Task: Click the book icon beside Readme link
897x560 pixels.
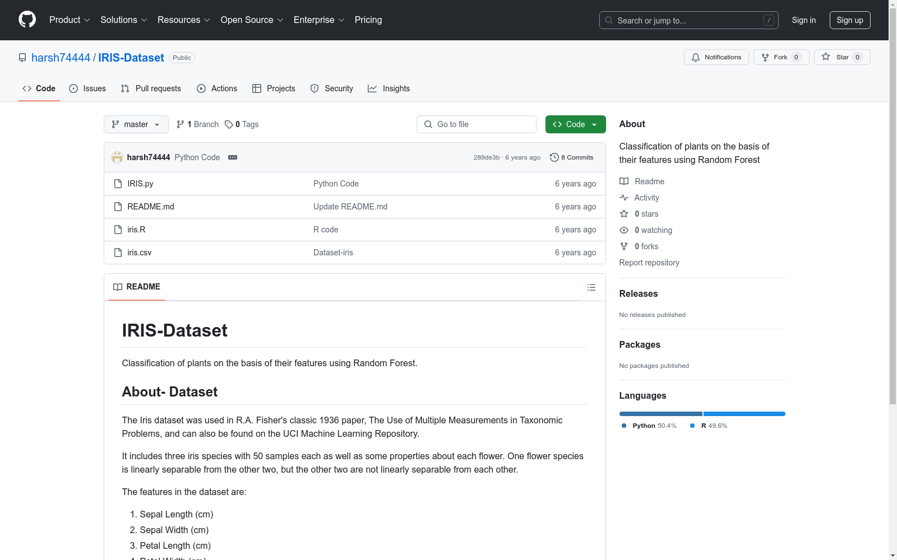Action: point(624,181)
